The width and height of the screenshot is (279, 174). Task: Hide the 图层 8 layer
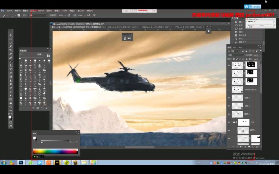tap(229, 114)
